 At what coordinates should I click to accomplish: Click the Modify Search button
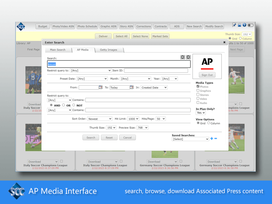click(x=214, y=27)
